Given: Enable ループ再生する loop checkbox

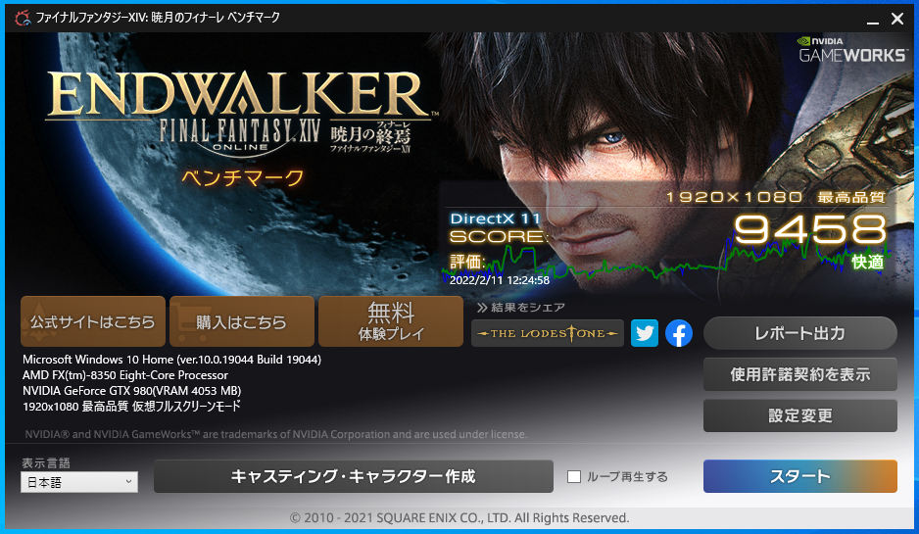Looking at the screenshot, I should pos(574,476).
